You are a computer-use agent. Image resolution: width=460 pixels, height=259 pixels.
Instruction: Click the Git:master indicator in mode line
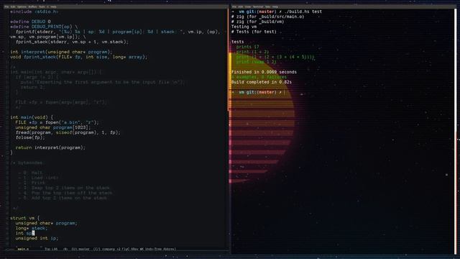80,249
